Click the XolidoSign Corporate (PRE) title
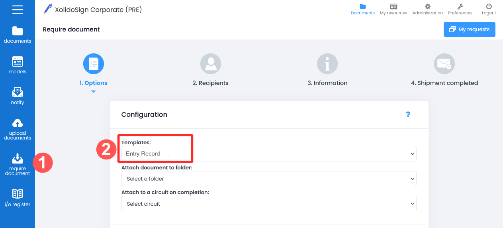Image resolution: width=503 pixels, height=228 pixels. [98, 9]
